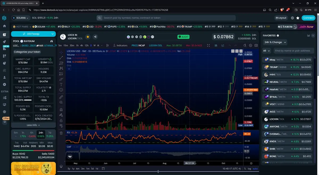Select the crosshair cursor tool
Screen dimensions: 319x175
61,52
